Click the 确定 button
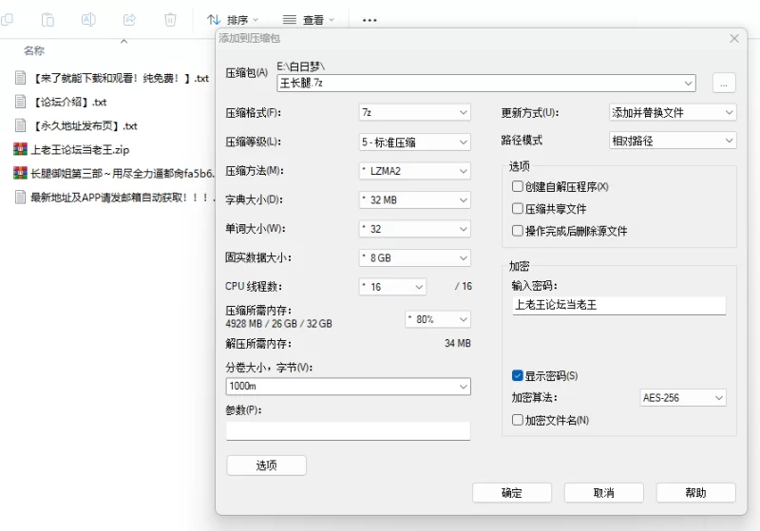The image size is (760, 531). pyautogui.click(x=511, y=492)
